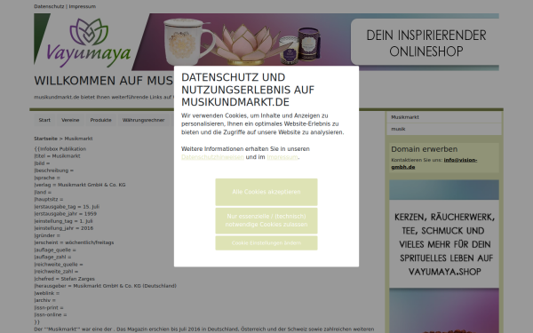Open Vereine tab

point(70,120)
